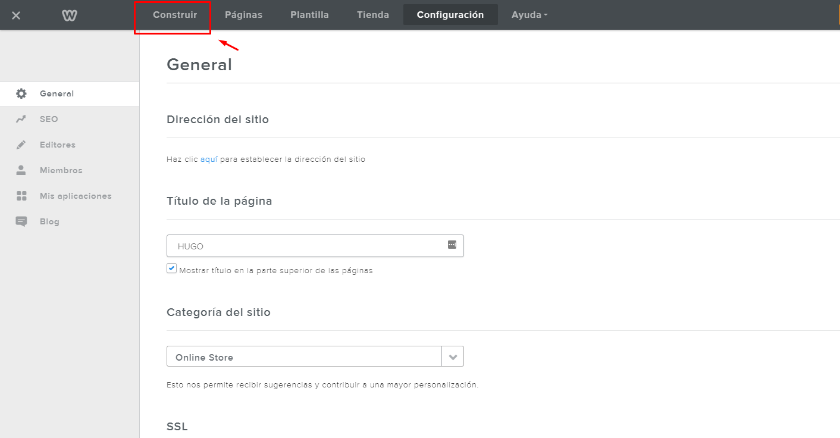The width and height of the screenshot is (840, 438).
Task: Click the Mis aplicaciones grid icon
Action: 21,196
